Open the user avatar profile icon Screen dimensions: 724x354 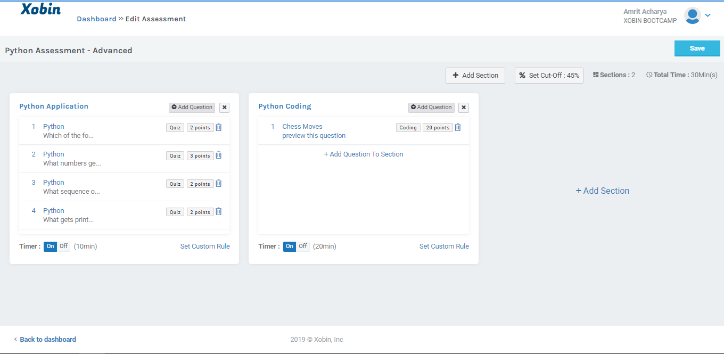coord(692,15)
